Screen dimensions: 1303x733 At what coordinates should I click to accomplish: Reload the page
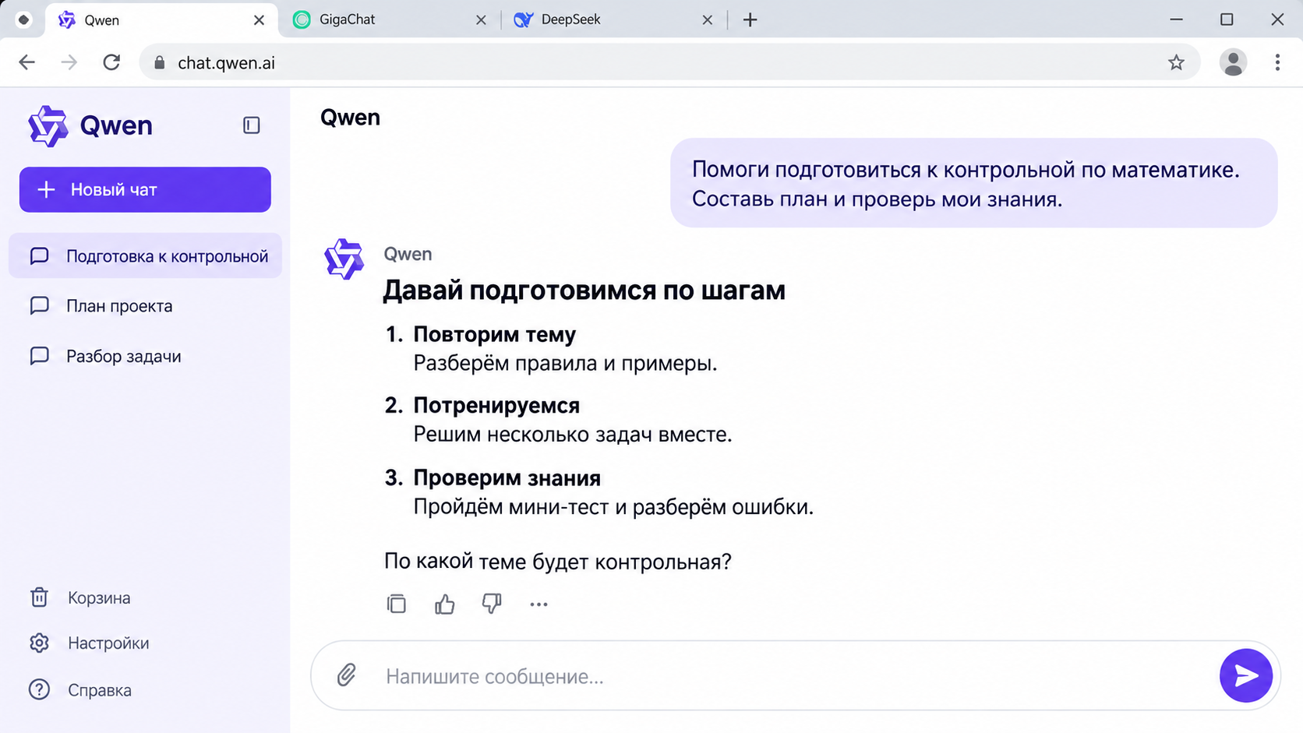click(x=111, y=62)
